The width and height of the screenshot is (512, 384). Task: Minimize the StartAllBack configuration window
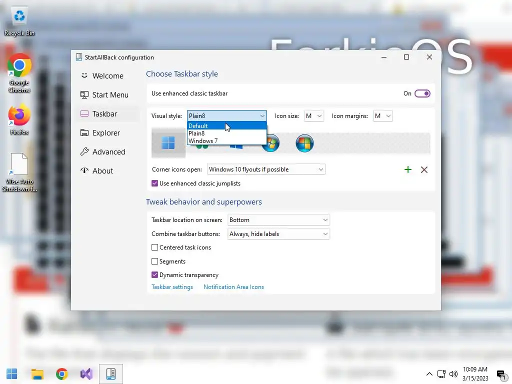[384, 57]
